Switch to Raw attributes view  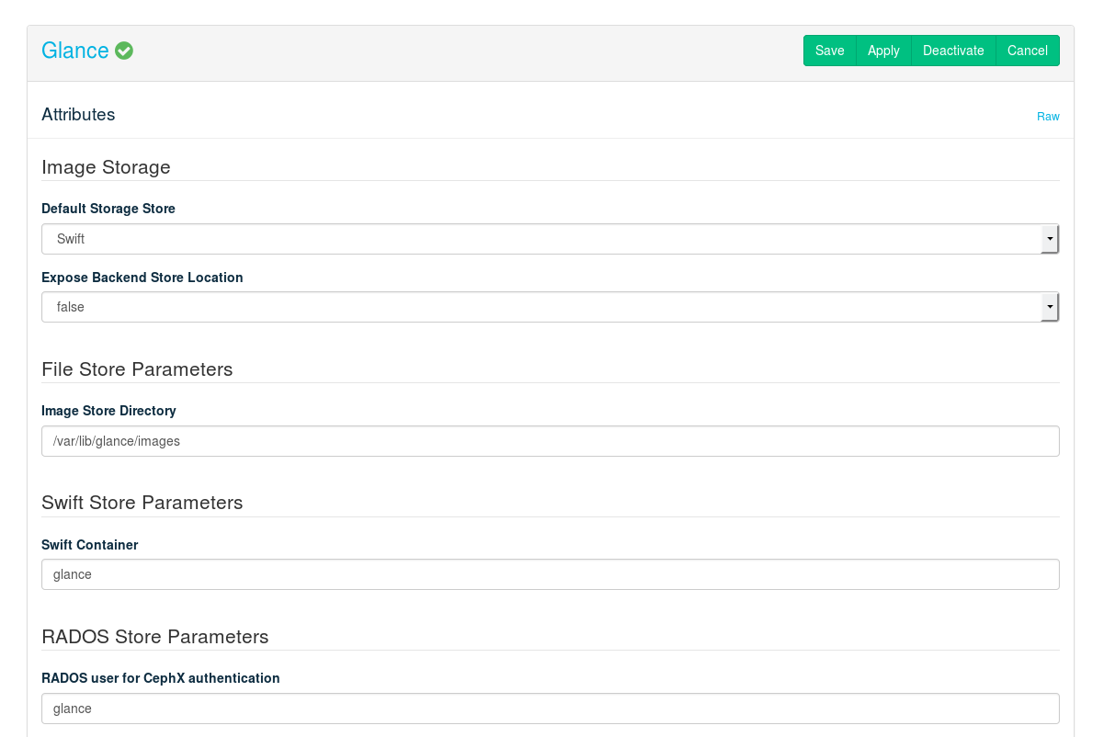(x=1048, y=117)
